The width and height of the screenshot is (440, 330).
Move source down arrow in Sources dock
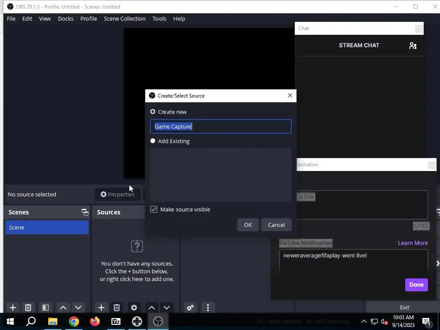[x=167, y=308]
